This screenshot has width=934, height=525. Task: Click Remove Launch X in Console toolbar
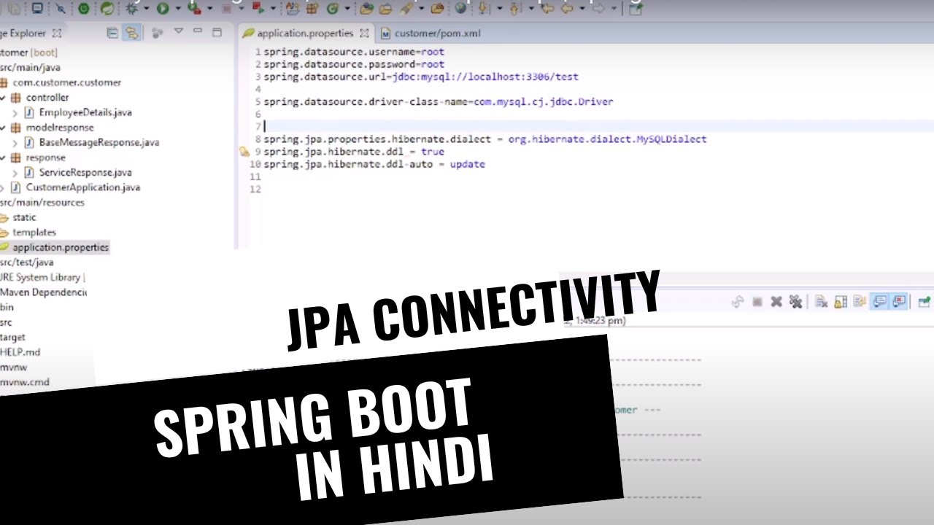click(x=776, y=301)
